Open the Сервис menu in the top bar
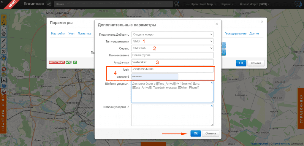304x146 pixels. (227, 4)
